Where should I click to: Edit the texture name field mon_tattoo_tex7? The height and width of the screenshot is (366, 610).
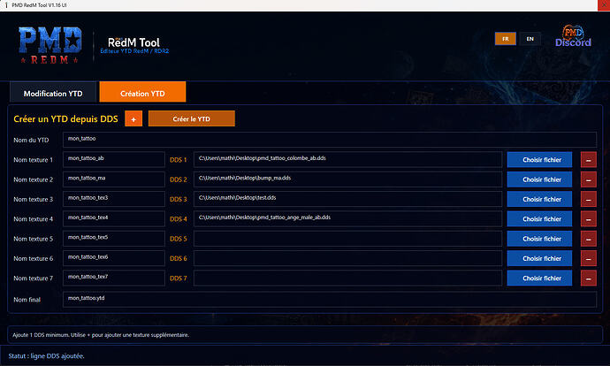pos(113,278)
